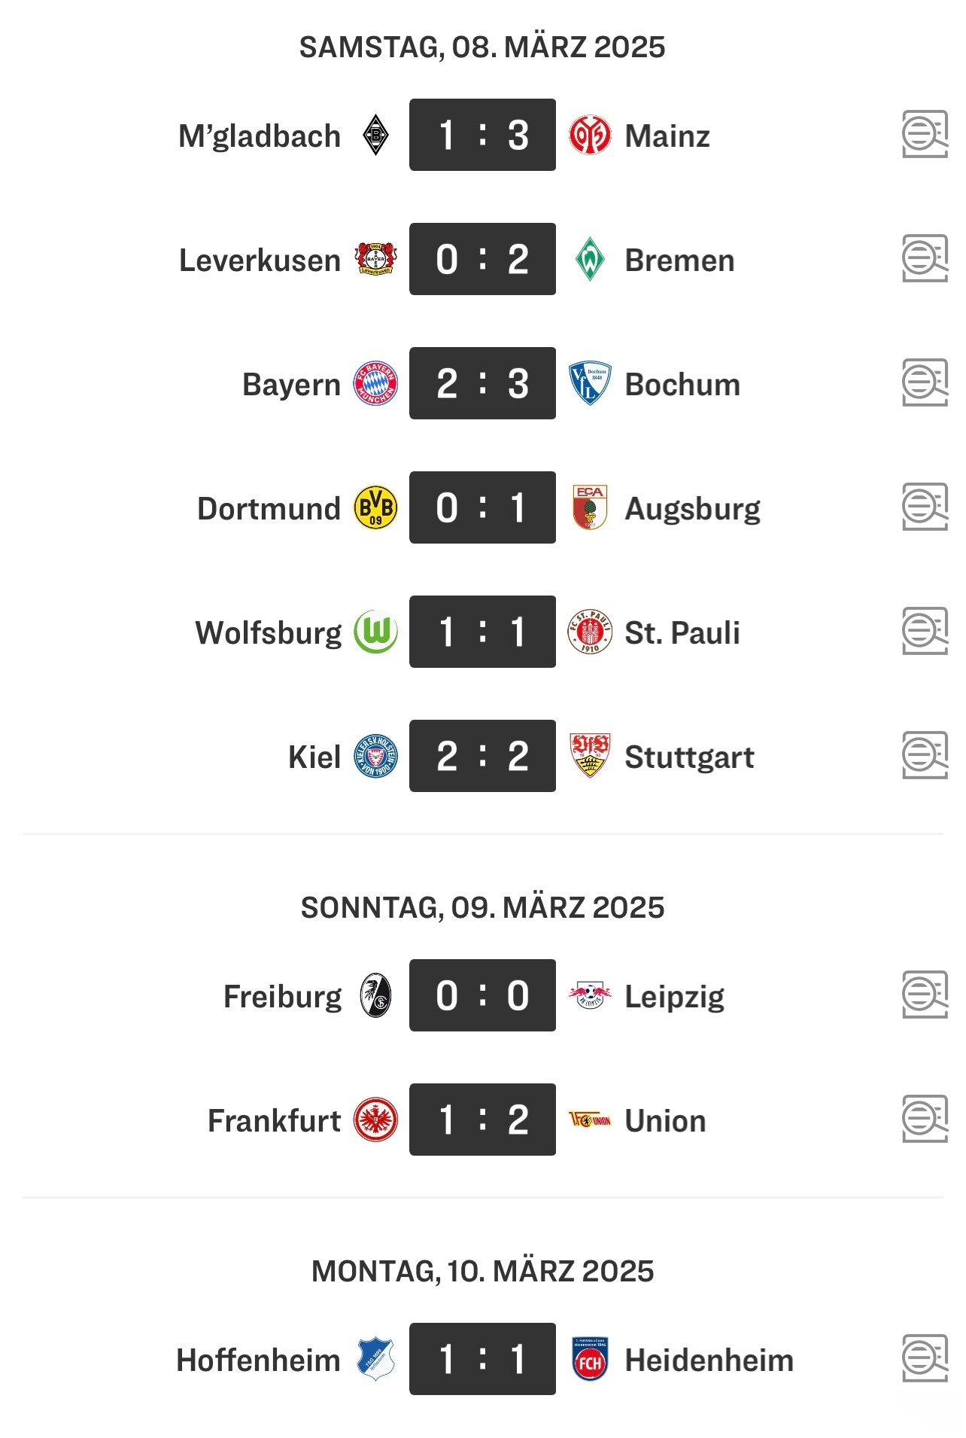
Task: Open match report icon for Hoffenheim vs Heidenheim
Action: (x=924, y=1359)
